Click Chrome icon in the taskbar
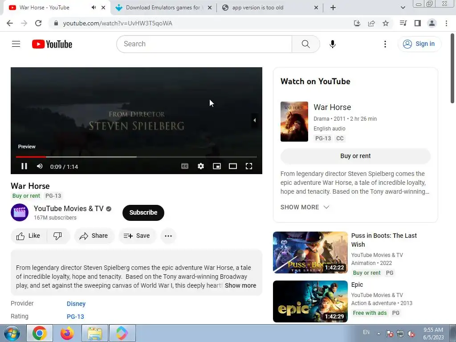The width and height of the screenshot is (456, 342). [x=40, y=333]
